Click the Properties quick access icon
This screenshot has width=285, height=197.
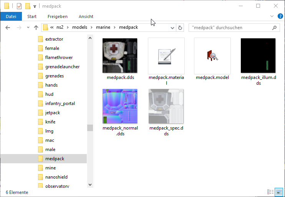(19, 6)
